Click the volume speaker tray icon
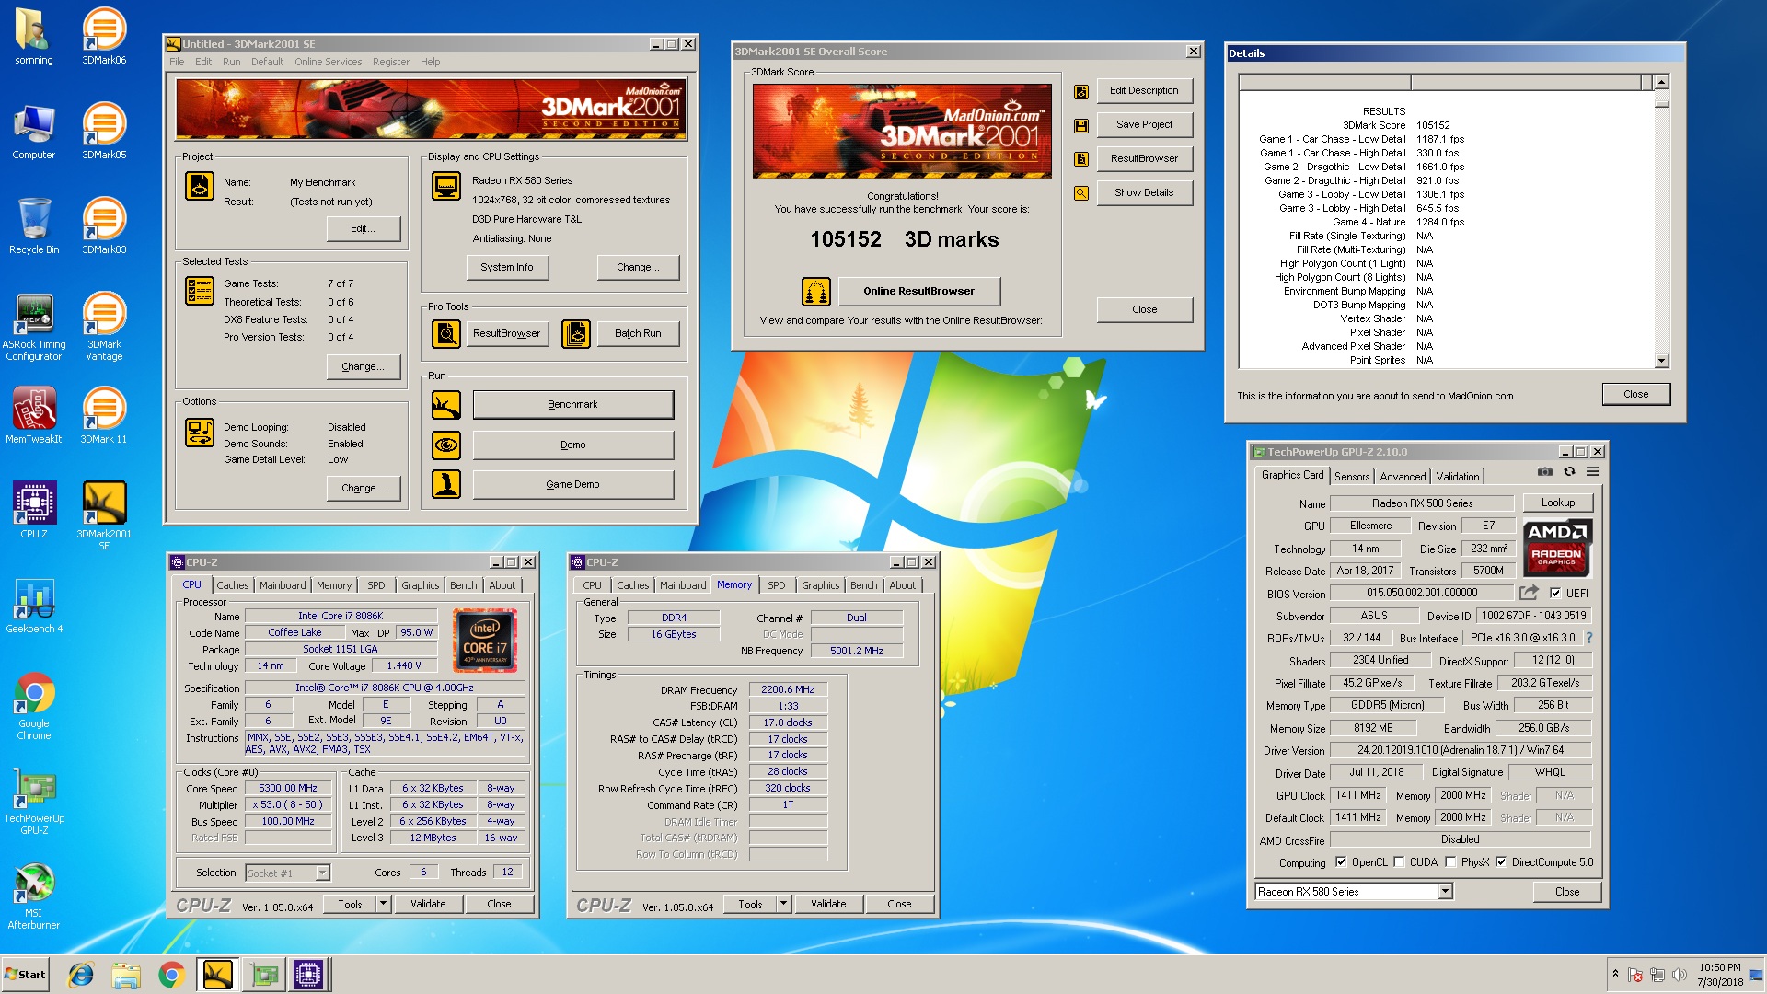 1679,975
